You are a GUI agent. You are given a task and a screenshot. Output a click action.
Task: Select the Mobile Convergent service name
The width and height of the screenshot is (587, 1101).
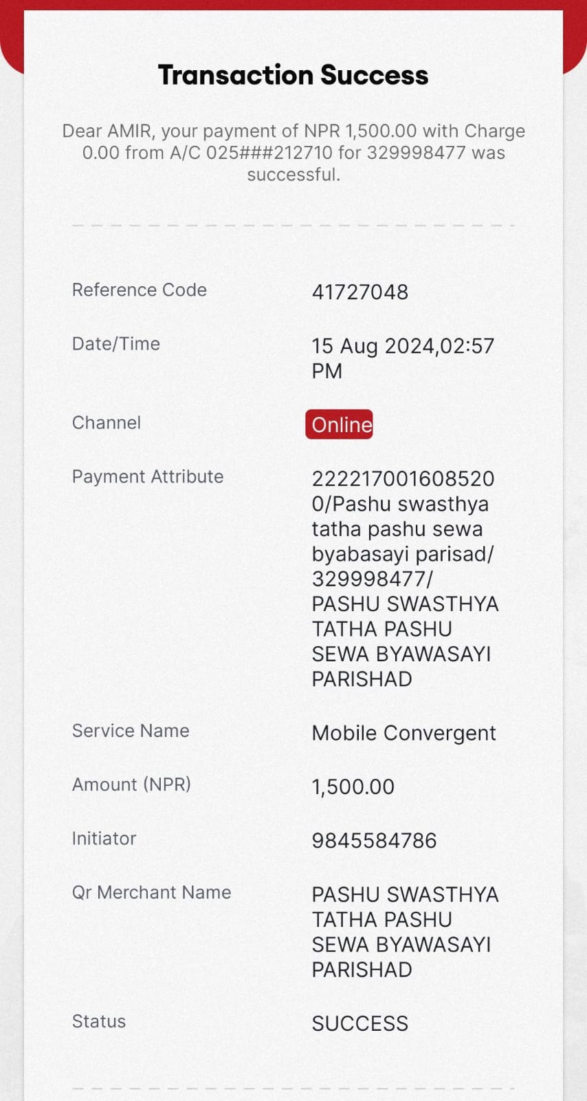click(403, 733)
